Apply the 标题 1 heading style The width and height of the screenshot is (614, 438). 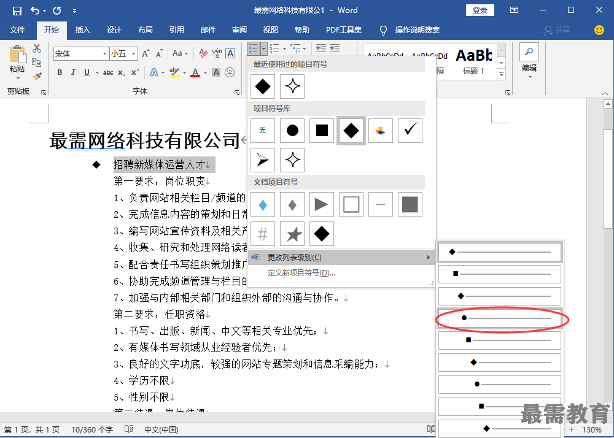click(x=473, y=62)
